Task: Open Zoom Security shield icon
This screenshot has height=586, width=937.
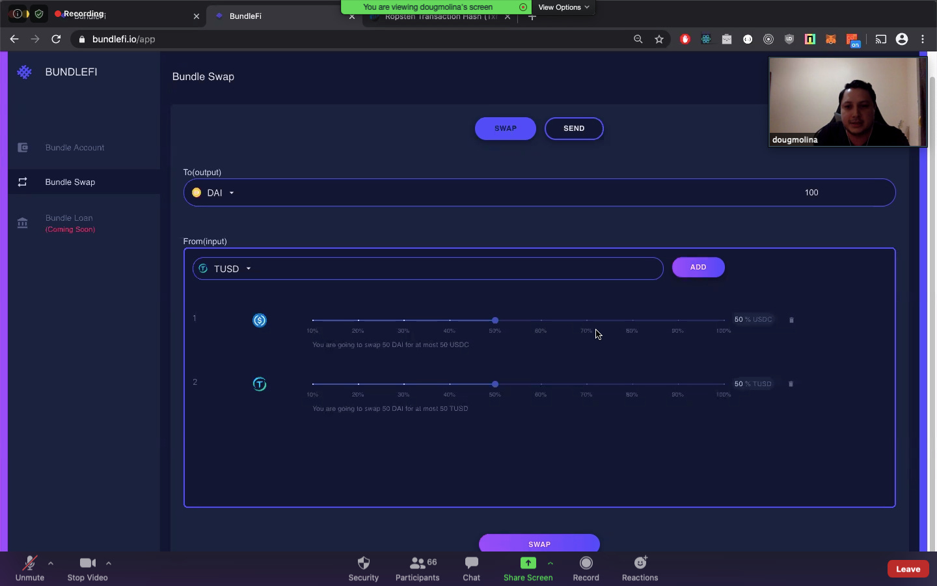Action: pos(364,568)
